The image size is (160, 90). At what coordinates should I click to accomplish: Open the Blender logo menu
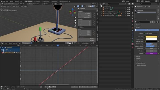click(x=2, y=1)
